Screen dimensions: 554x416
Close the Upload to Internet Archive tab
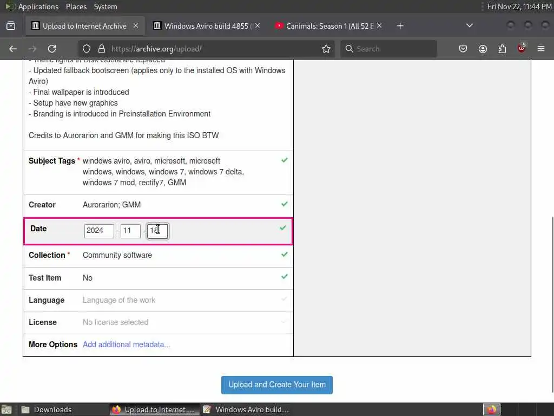point(136,26)
